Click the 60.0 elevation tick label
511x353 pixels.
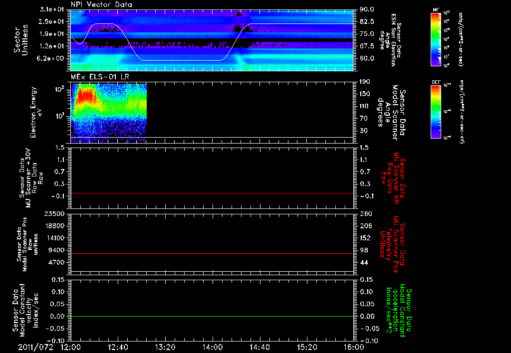point(367,59)
